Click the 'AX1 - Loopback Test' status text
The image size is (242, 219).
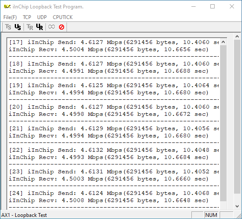(x=24, y=215)
